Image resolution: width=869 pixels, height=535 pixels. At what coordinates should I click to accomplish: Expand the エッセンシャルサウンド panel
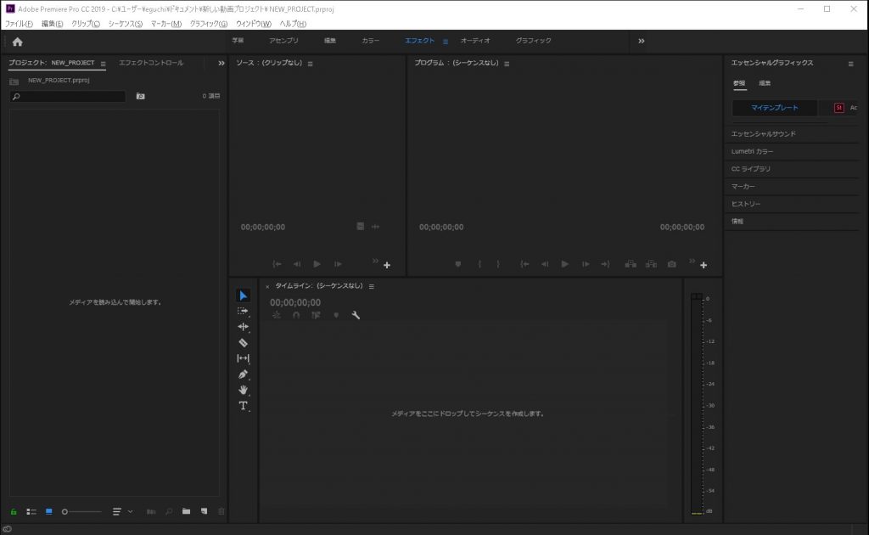[x=763, y=134]
